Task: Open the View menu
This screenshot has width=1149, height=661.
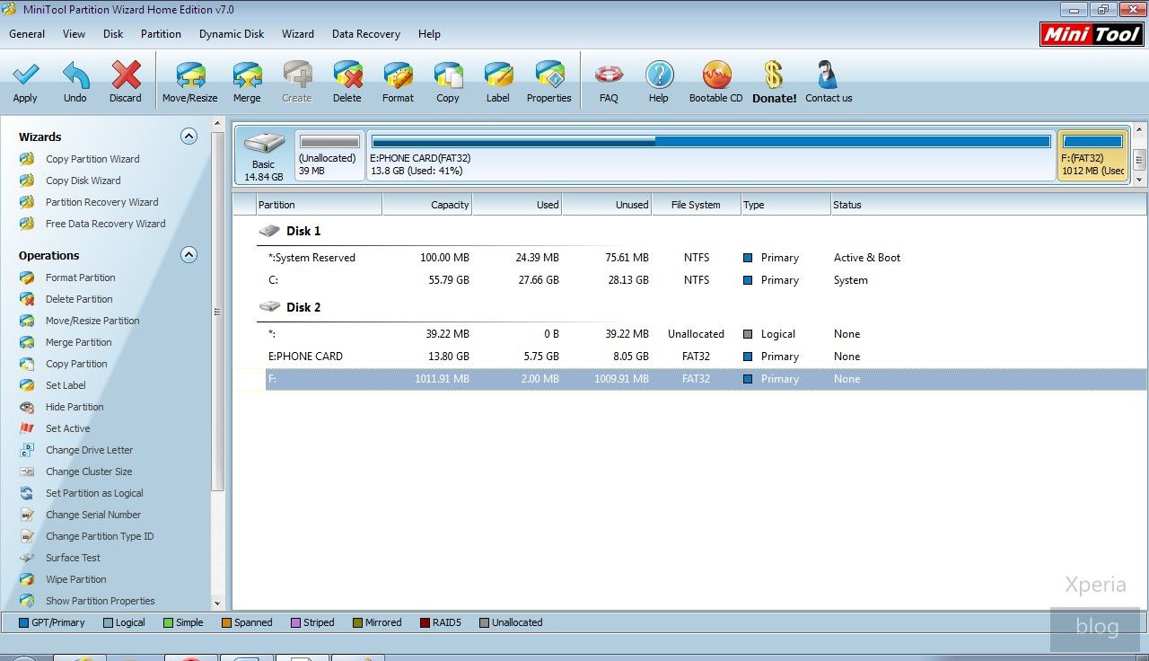Action: point(75,34)
